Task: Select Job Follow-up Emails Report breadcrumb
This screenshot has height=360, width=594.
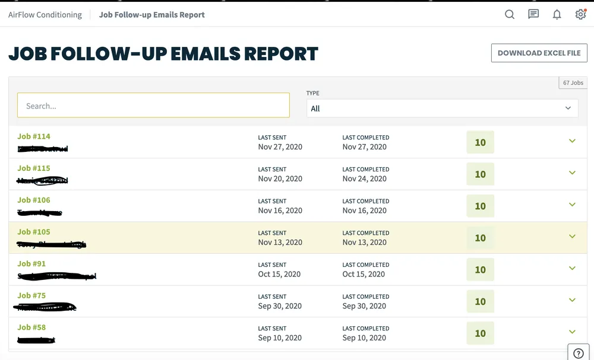Action: click(x=151, y=15)
